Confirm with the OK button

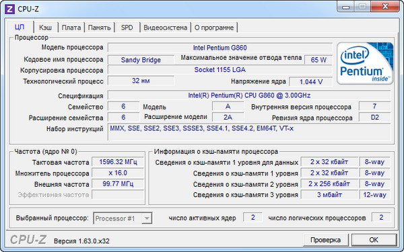(x=374, y=240)
